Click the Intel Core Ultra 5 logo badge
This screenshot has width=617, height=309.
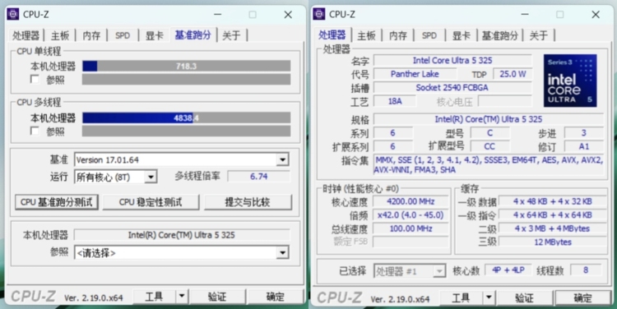click(570, 81)
